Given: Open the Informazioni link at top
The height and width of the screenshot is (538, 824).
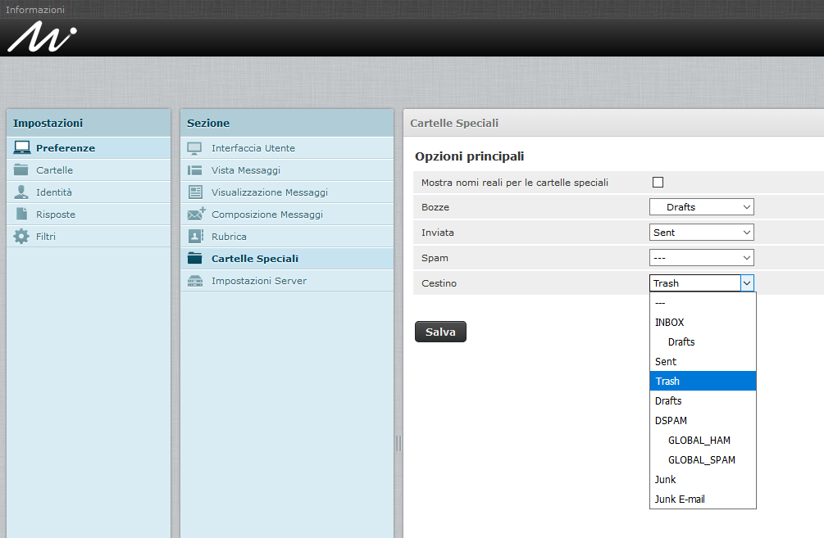Looking at the screenshot, I should coord(35,10).
